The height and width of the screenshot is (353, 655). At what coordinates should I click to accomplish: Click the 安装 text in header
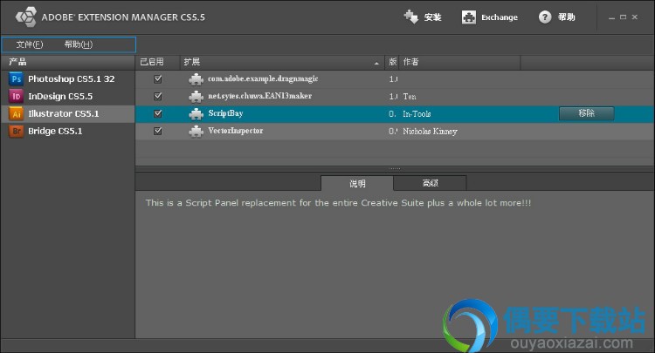[x=433, y=17]
